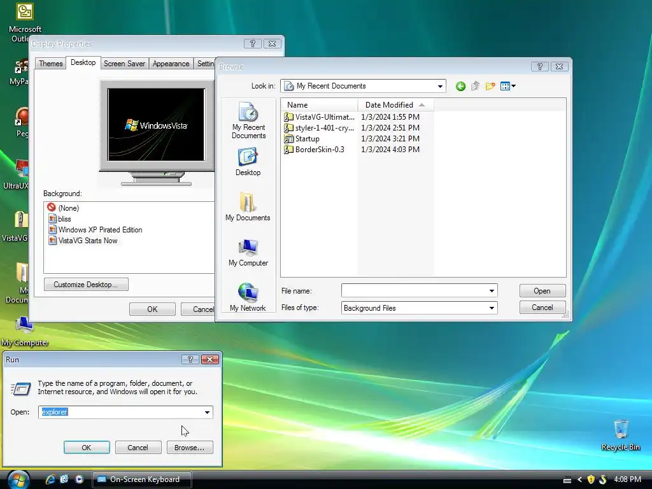Select the bliss background
The height and width of the screenshot is (489, 652).
coord(59,219)
